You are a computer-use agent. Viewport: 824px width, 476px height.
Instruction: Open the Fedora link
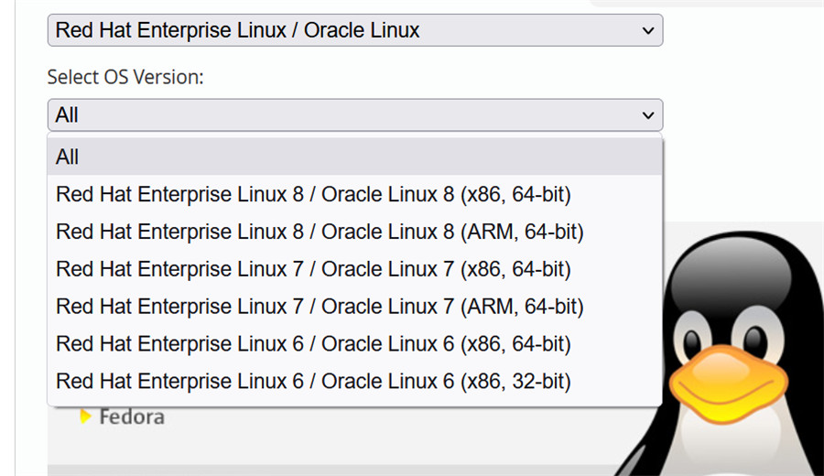pos(132,417)
